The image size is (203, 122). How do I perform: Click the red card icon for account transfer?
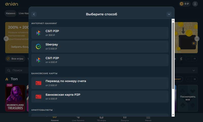[x=38, y=83]
